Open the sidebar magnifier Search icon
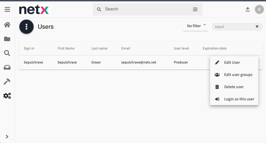Viewport: 266px width, 143px height. coord(7,53)
